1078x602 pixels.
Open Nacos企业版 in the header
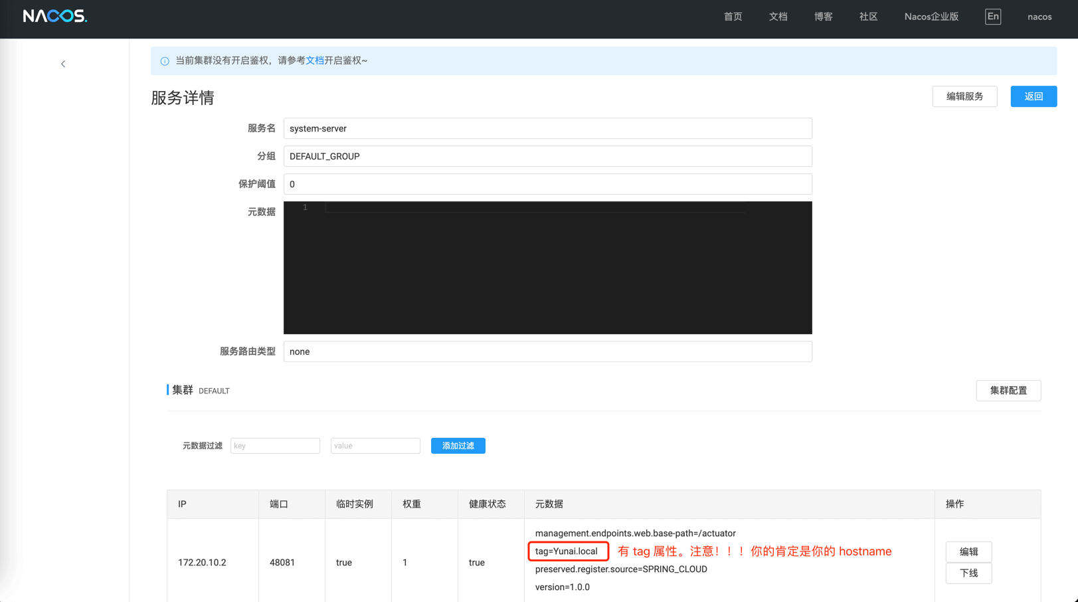931,17
